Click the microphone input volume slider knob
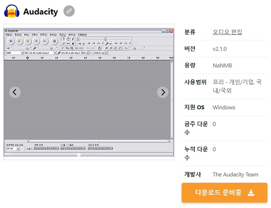Screen dimensions: 271x208 (51, 48)
